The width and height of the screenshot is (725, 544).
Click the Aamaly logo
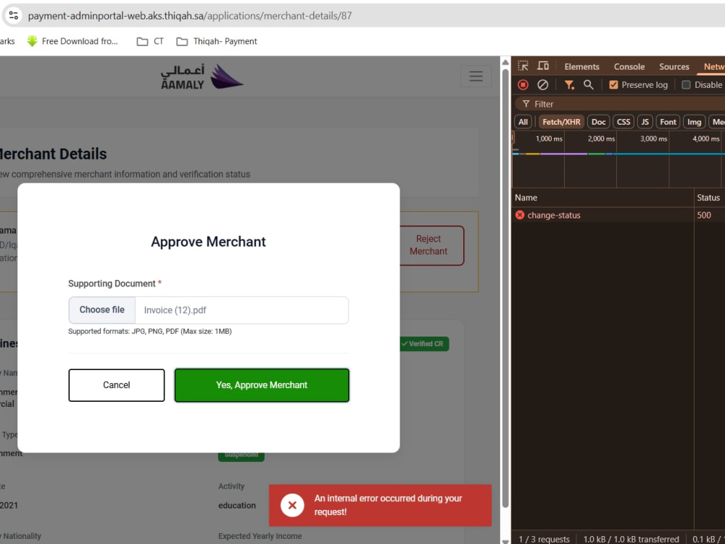[202, 77]
